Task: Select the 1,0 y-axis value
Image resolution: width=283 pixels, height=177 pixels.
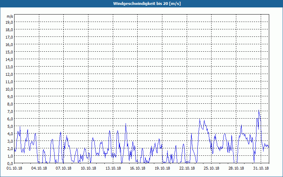Action: point(10,156)
